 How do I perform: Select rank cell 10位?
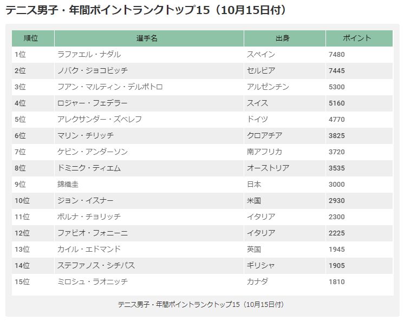[33, 201]
